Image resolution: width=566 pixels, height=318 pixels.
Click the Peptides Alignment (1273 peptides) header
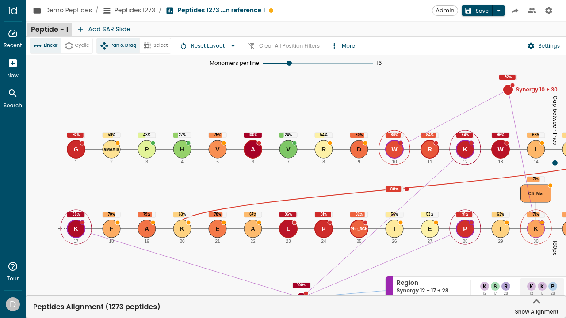point(96,307)
